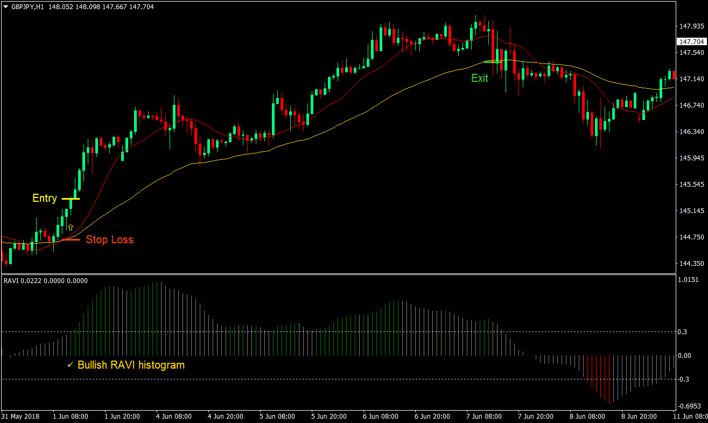The height and width of the screenshot is (423, 708).
Task: Click the 144.350 price axis label
Action: click(691, 264)
